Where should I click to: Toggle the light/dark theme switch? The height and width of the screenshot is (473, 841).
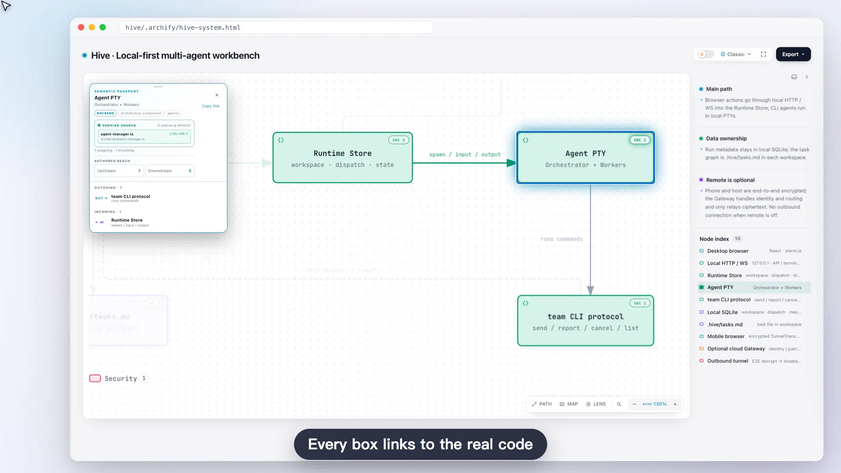(706, 54)
